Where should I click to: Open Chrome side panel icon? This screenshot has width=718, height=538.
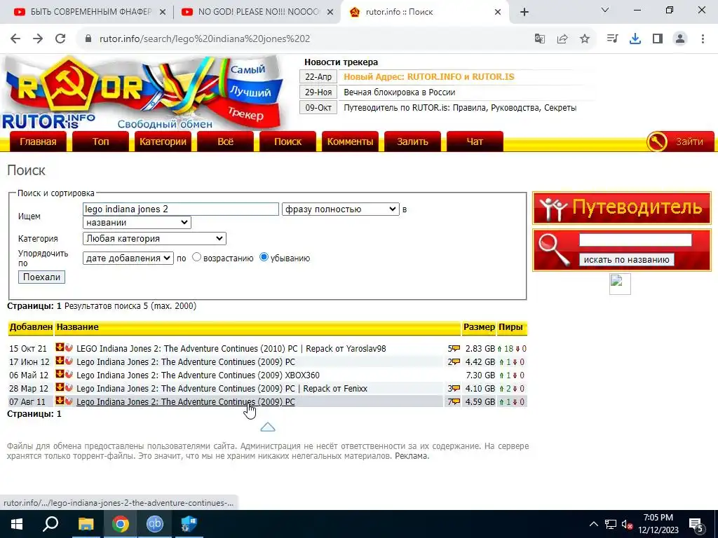[x=658, y=39]
